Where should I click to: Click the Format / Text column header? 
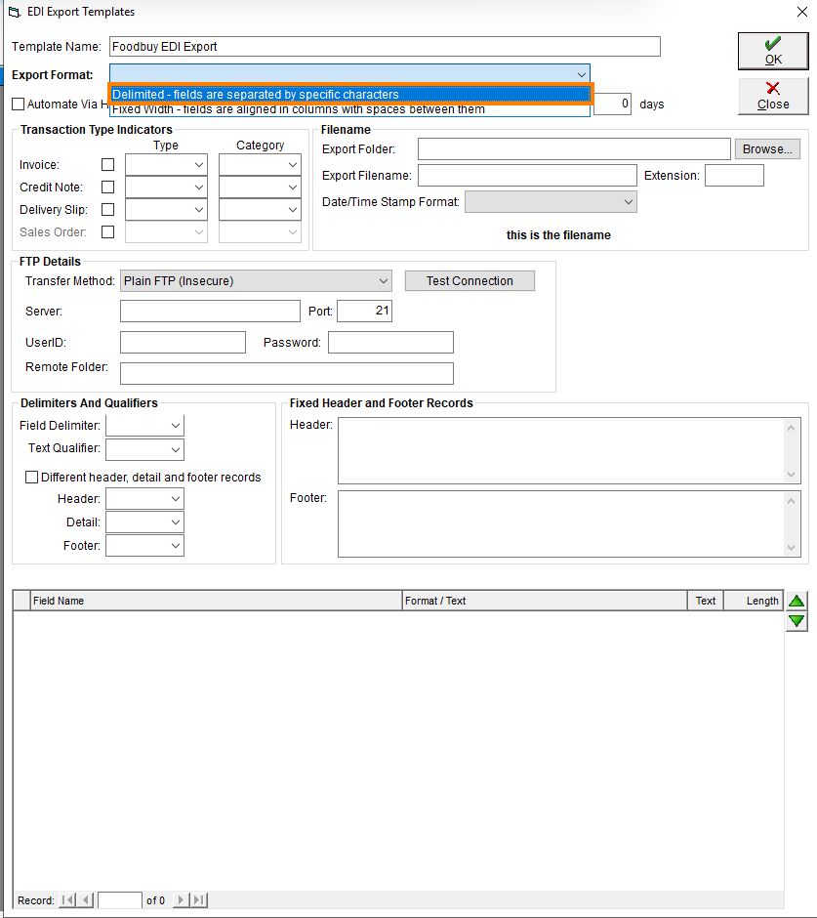pos(545,601)
